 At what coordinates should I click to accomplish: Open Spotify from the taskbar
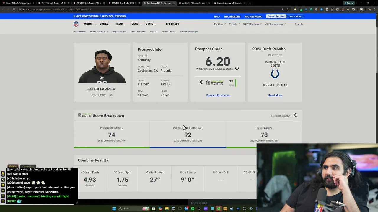[193, 208]
